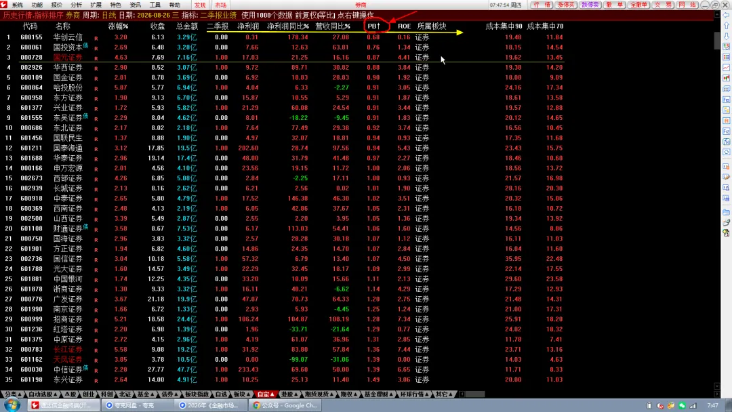The width and height of the screenshot is (732, 412).
Task: Click the 全撤单 button
Action: [x=638, y=5]
